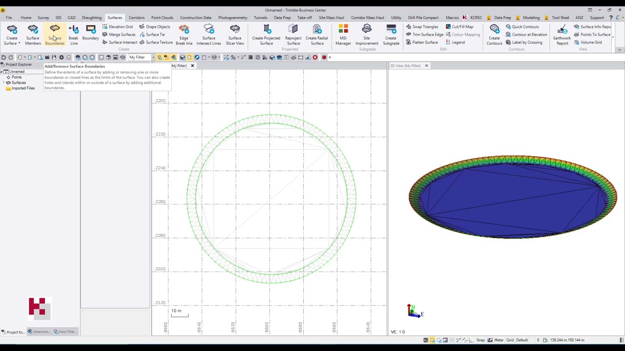Screen dimensions: 625x351
Task: Close the Plan View tab
Action: (x=192, y=66)
